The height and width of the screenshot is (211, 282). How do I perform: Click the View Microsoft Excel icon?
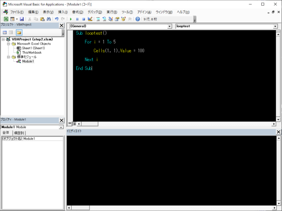6,19
